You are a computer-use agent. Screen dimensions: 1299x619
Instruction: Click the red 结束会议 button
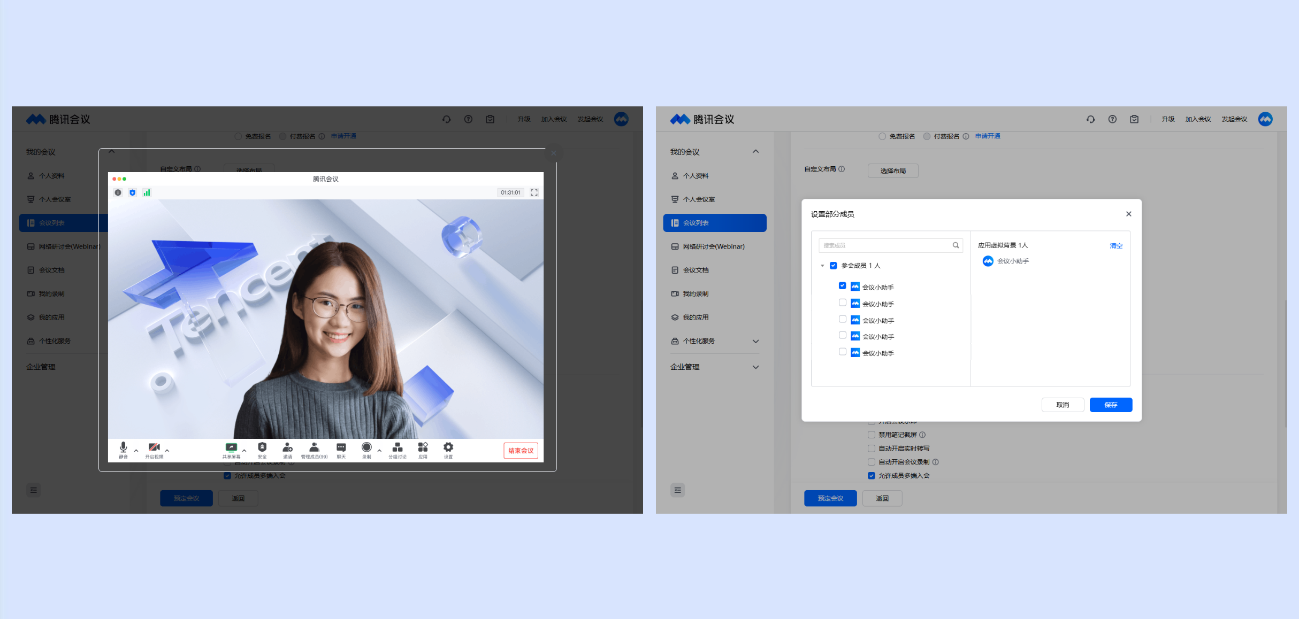(x=521, y=451)
